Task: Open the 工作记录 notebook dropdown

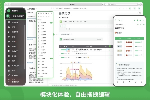Action: [x=32, y=9]
